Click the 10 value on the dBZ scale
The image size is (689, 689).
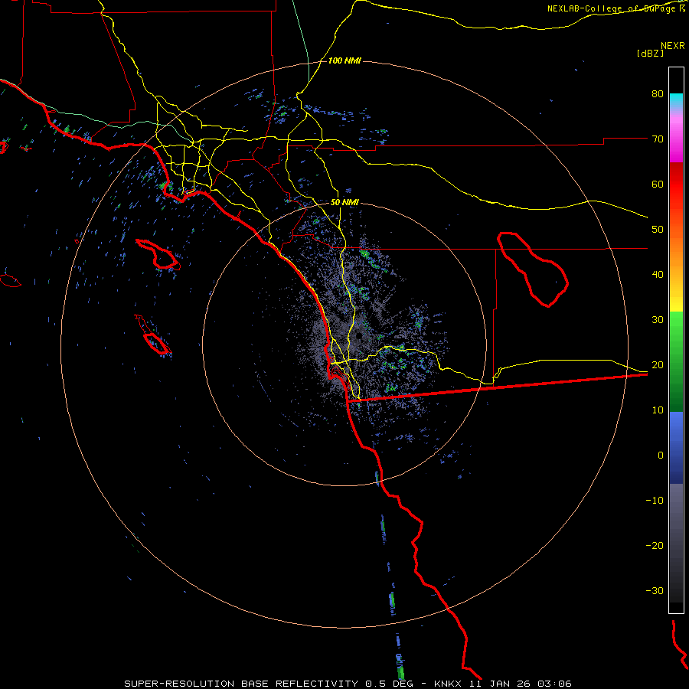pos(658,410)
